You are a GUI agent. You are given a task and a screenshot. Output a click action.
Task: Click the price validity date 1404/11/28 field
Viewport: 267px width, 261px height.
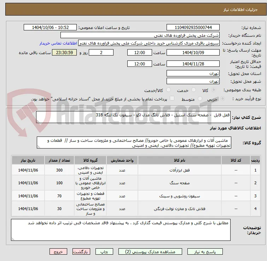tap(193, 64)
